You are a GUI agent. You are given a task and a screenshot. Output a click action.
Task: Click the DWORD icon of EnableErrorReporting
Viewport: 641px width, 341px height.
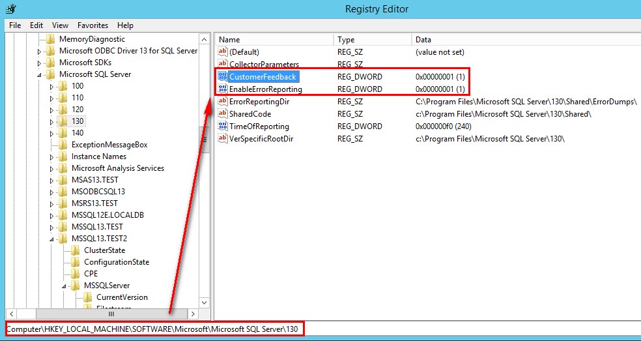coord(222,89)
